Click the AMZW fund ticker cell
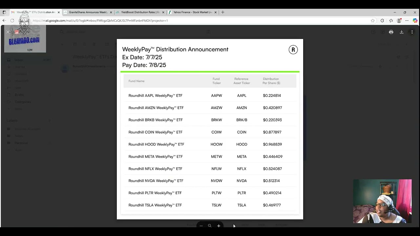Viewport: 420px width, 236px height. [217, 108]
